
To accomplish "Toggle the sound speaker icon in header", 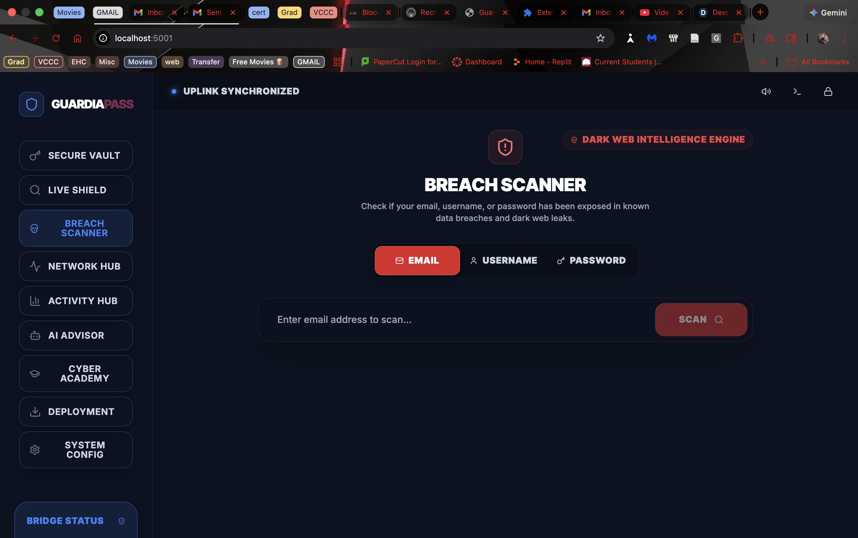I will [766, 91].
